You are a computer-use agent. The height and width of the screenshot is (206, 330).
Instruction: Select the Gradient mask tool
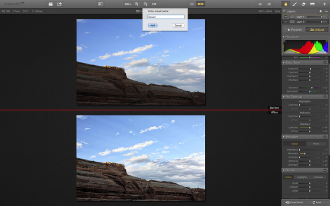(x=312, y=4)
